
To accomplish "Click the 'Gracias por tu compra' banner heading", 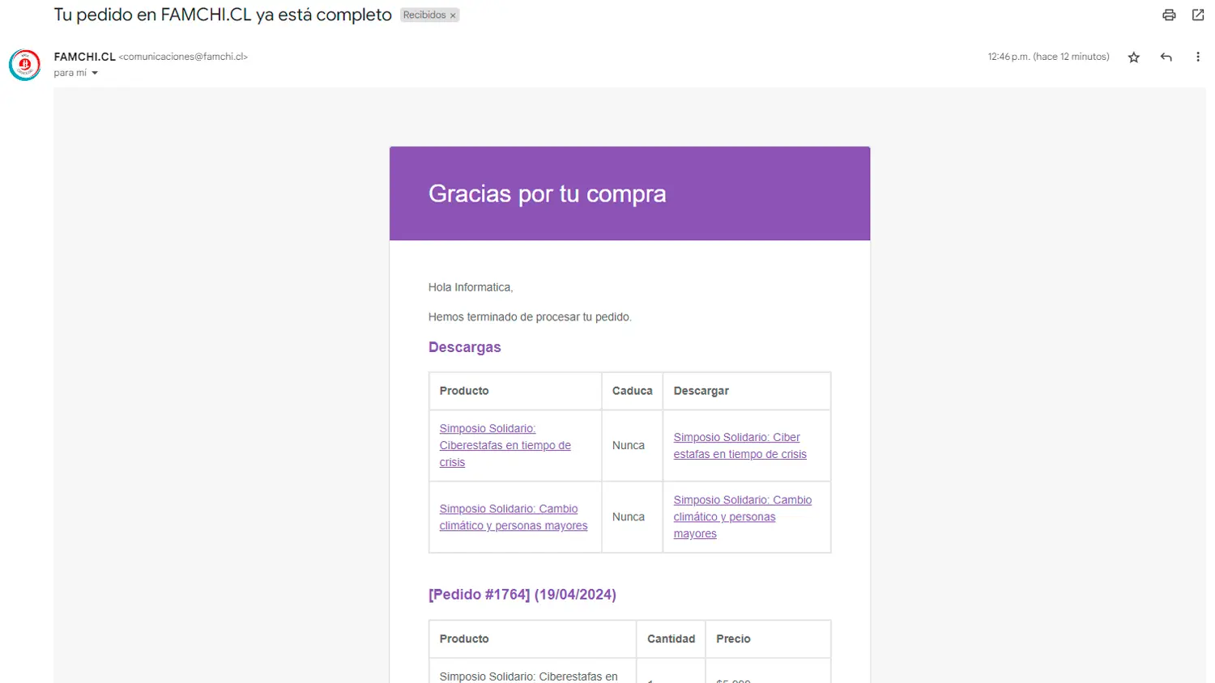I will click(x=548, y=193).
